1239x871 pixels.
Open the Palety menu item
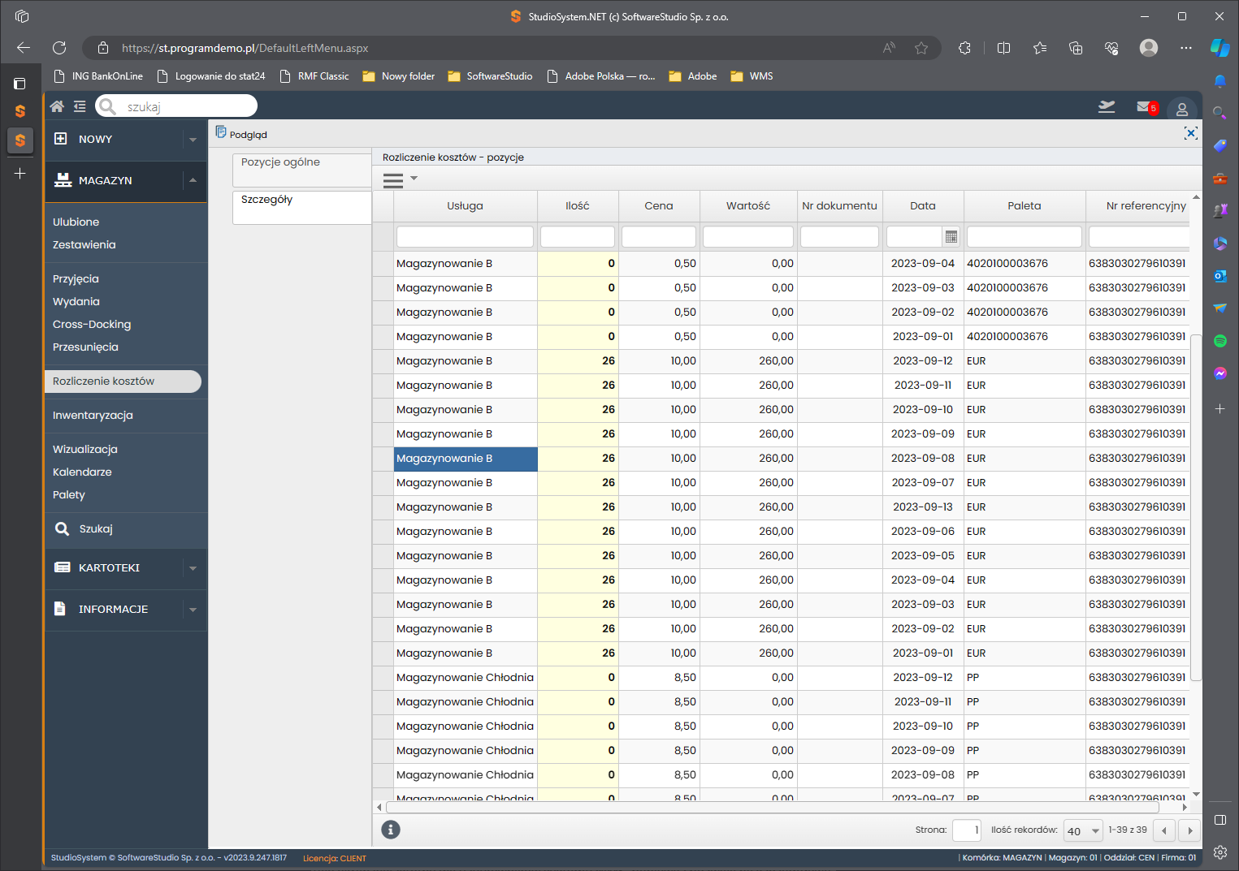tap(69, 494)
